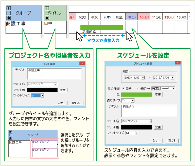Open the gear settings in タイトル header
The height and width of the screenshot is (166, 195).
pos(47,18)
